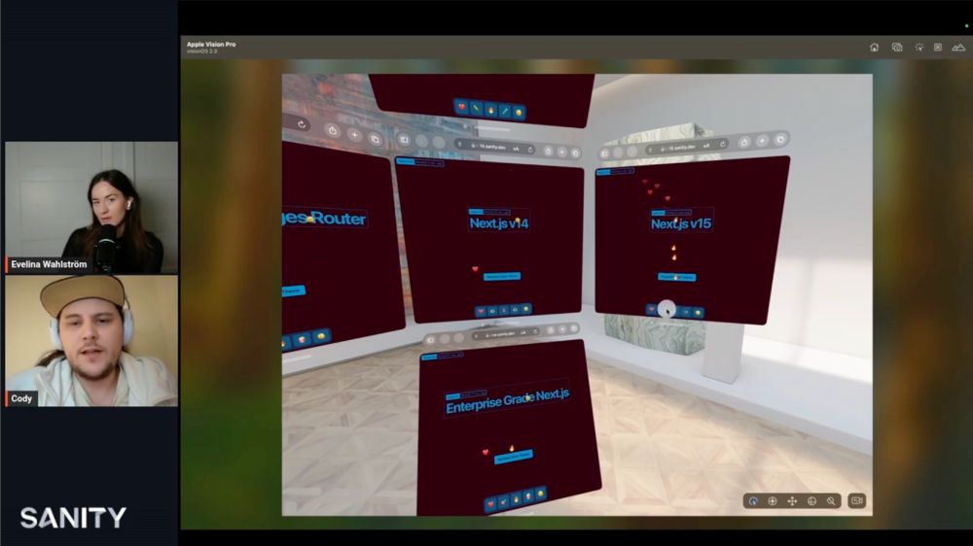The height and width of the screenshot is (546, 973).
Task: Click the Next.js v14 heading
Action: 499,223
